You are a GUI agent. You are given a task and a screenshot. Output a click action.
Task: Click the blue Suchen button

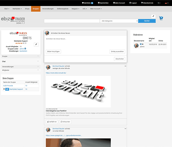point(147,21)
